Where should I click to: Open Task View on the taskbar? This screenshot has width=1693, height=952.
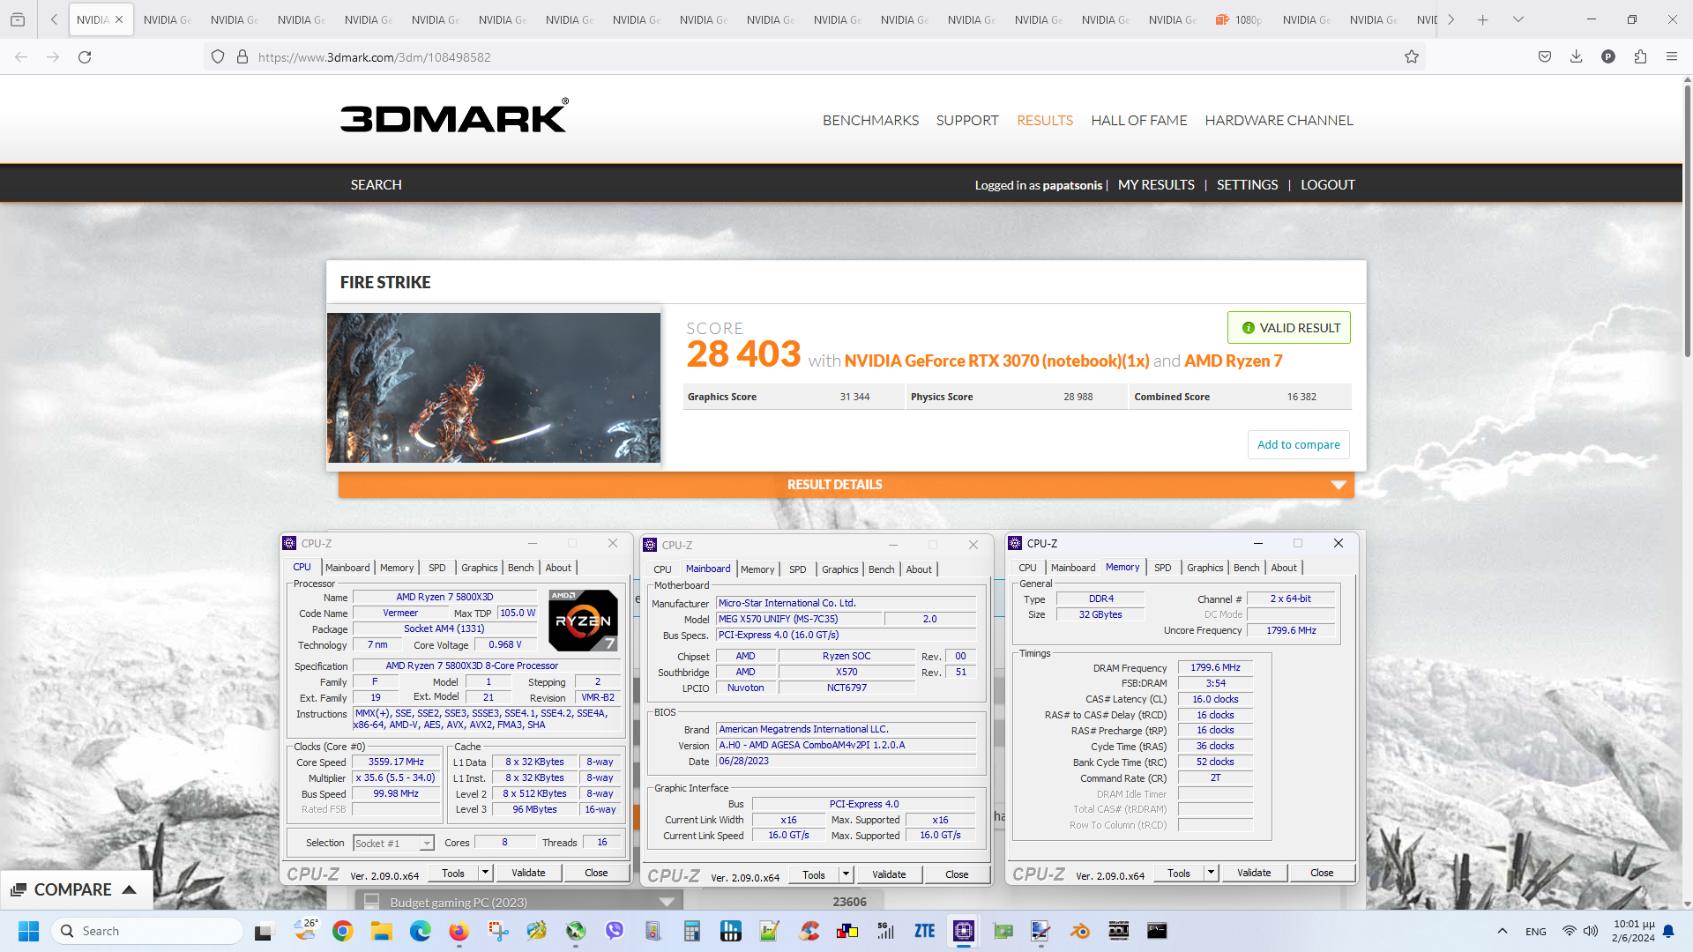(x=264, y=931)
